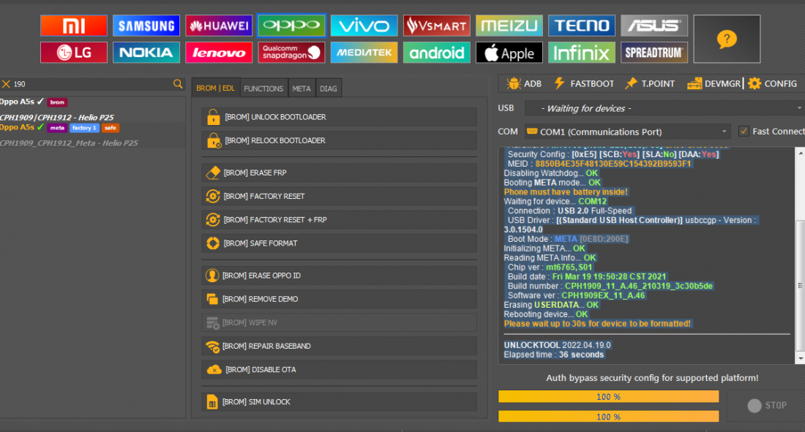This screenshot has width=805, height=432.
Task: Open the COM port dropdown
Action: point(627,132)
